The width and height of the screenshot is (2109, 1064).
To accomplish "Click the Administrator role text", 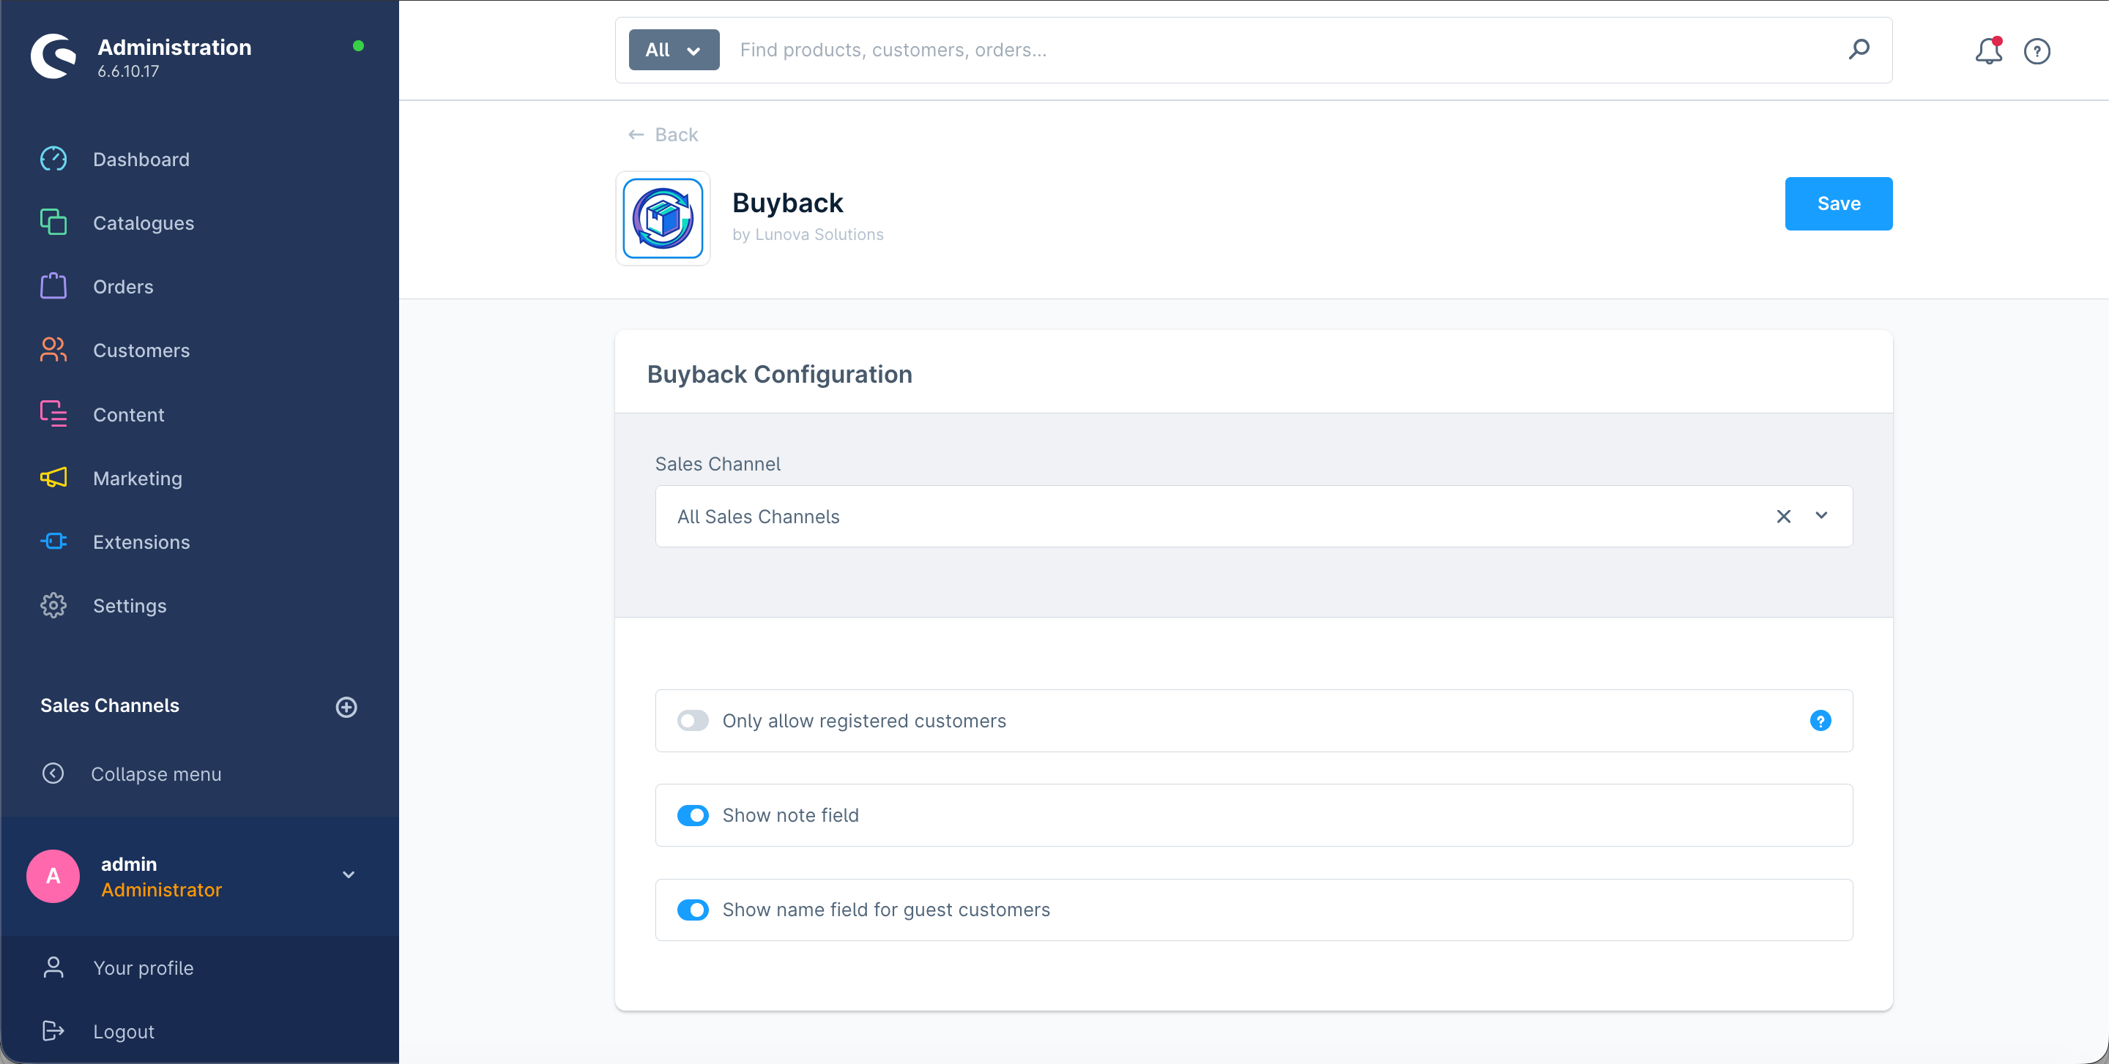I will tap(161, 890).
